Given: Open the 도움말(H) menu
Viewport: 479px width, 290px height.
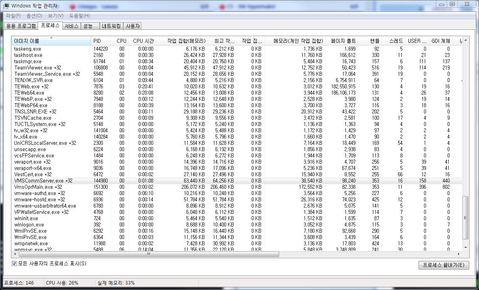Looking at the screenshot, I should [79, 16].
